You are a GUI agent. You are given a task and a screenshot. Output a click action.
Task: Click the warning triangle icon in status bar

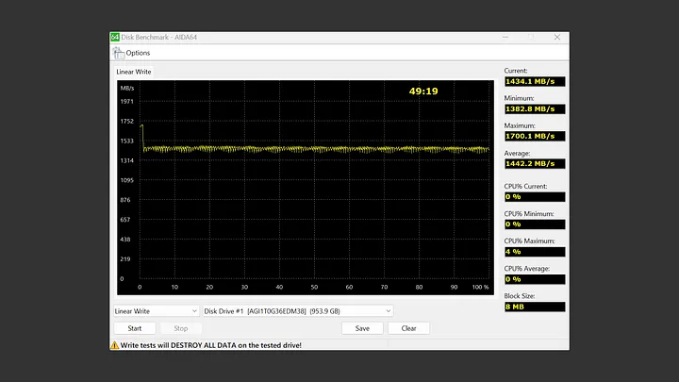(x=115, y=345)
